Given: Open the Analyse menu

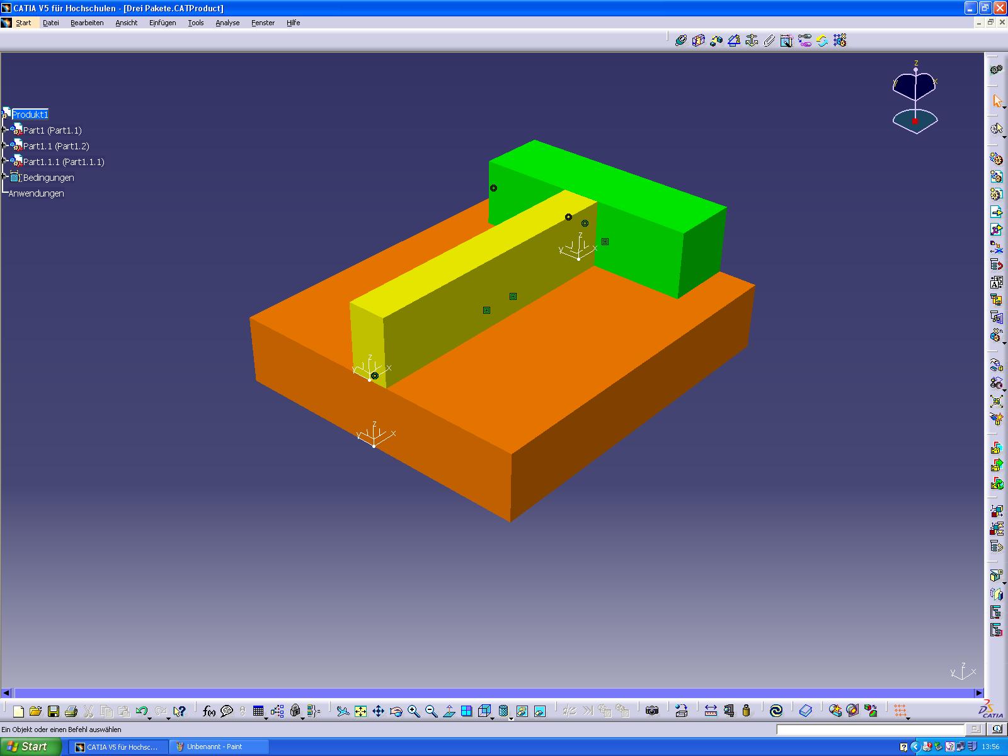Looking at the screenshot, I should pos(227,23).
